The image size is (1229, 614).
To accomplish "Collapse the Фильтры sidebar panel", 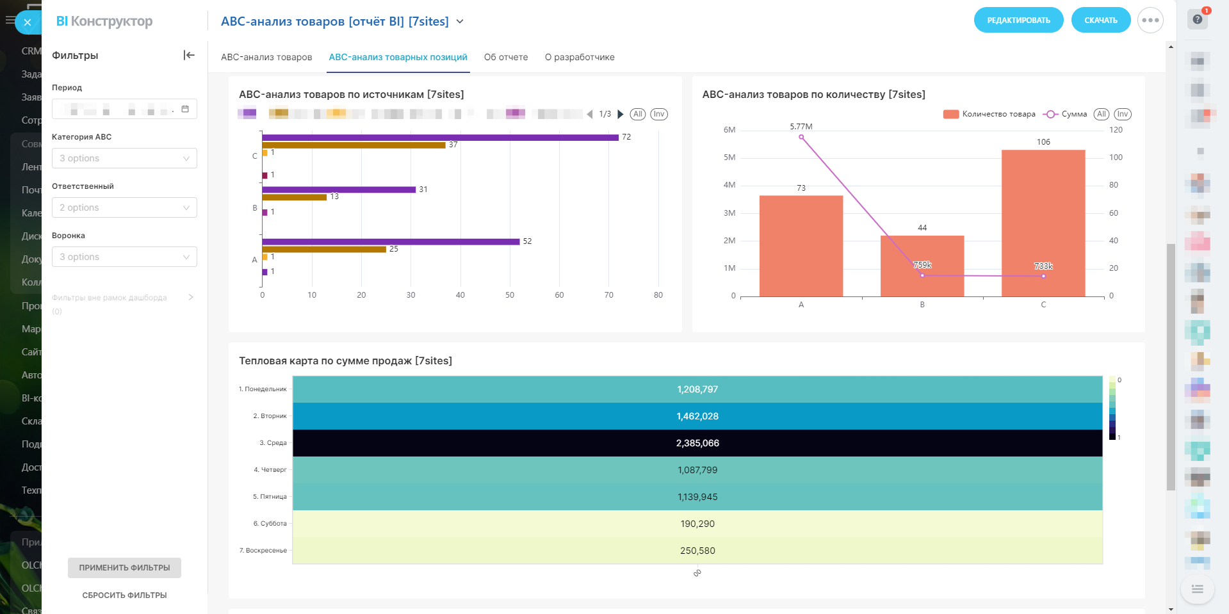I will 188,55.
